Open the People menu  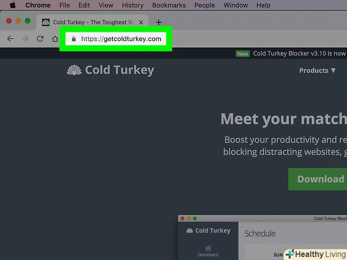(204, 5)
